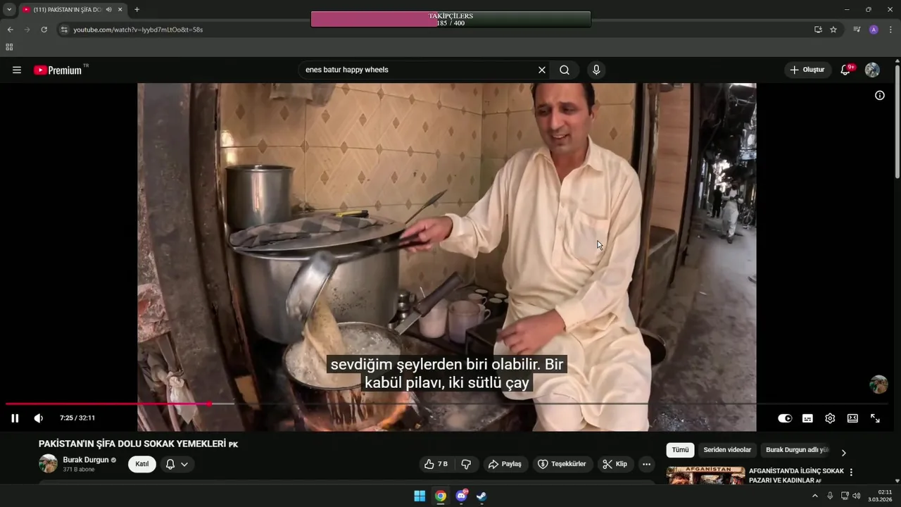Expand subscription notification bell dropdown

click(177, 464)
